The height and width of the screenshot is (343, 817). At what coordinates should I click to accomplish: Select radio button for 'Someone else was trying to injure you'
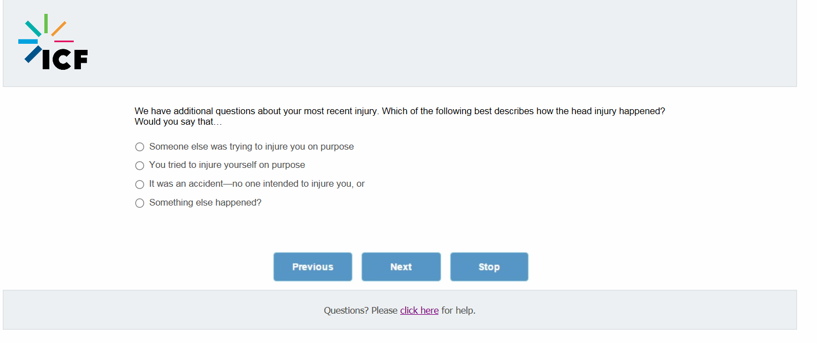140,147
